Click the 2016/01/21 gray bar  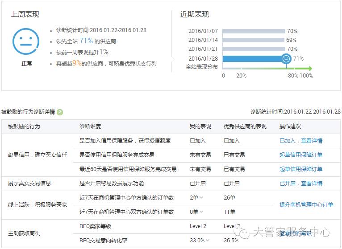point(254,49)
